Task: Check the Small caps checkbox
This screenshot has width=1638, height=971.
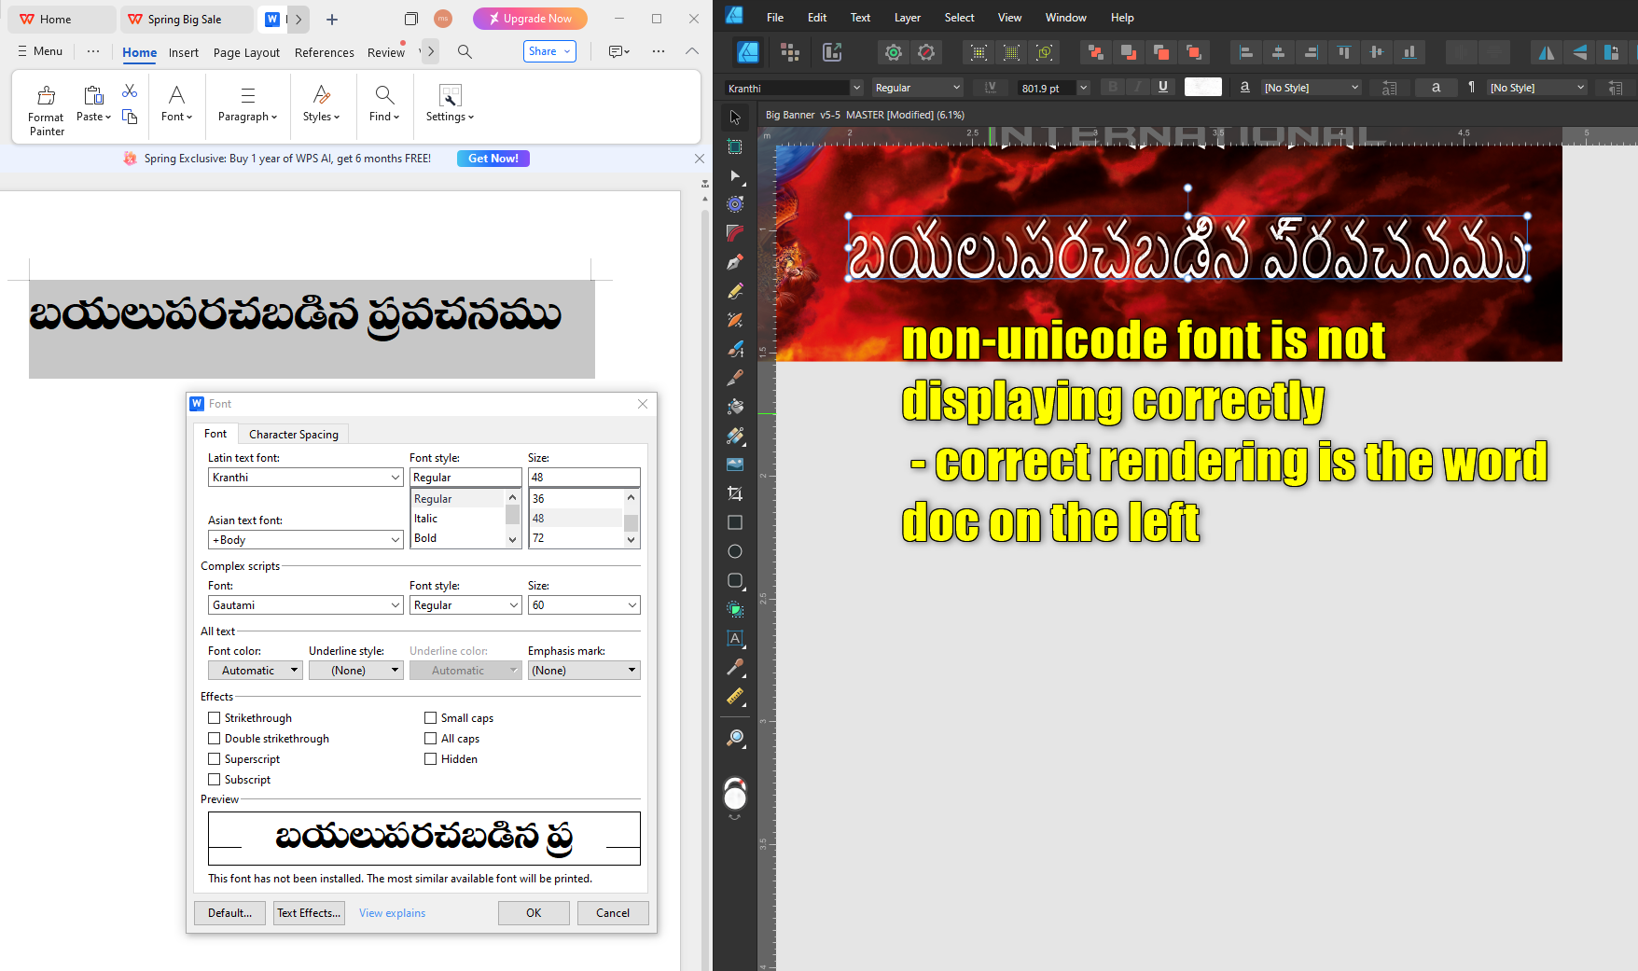Action: [x=431, y=717]
